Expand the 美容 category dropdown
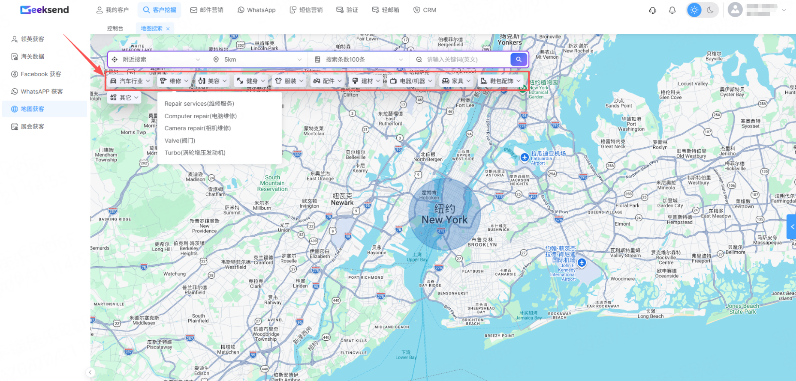The width and height of the screenshot is (796, 381). (213, 81)
